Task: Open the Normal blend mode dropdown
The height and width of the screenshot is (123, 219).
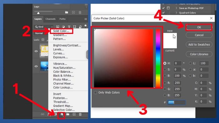Action: pyautogui.click(x=40, y=33)
